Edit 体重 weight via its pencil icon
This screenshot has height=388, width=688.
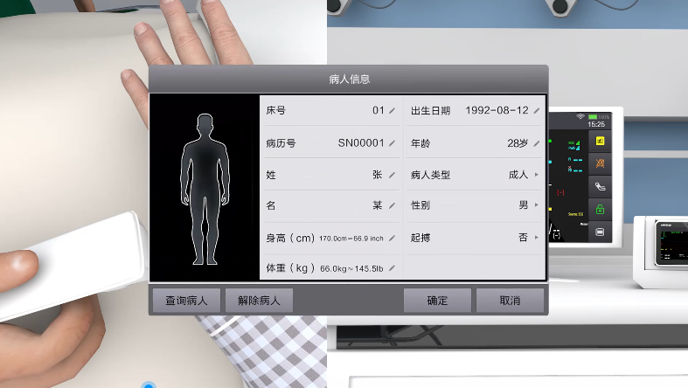pyautogui.click(x=392, y=268)
